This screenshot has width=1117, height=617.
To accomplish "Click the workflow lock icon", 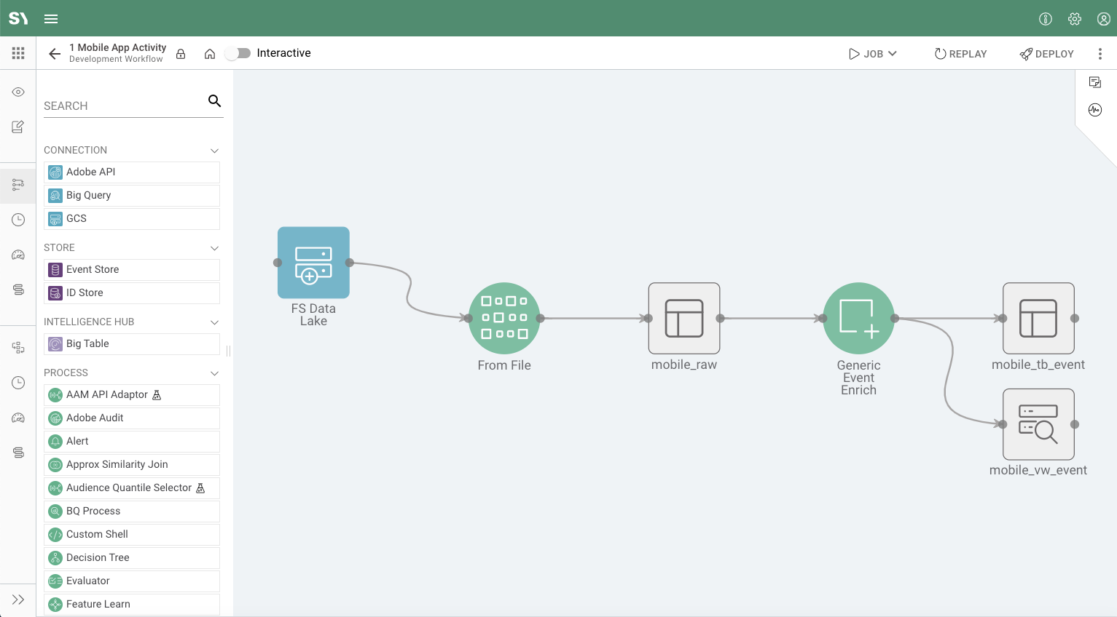I will pyautogui.click(x=181, y=54).
